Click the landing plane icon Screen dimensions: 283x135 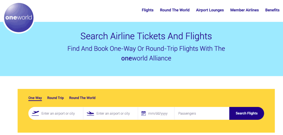[x=90, y=113]
